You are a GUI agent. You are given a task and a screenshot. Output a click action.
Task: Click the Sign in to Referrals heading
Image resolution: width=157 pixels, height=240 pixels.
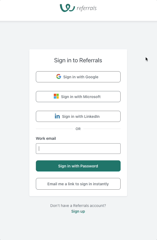78,60
